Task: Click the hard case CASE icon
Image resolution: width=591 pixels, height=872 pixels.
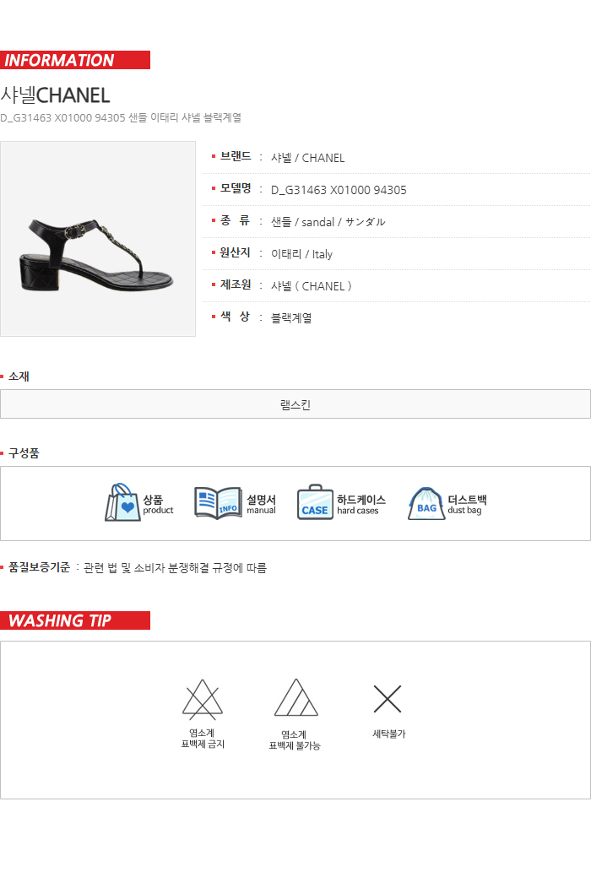Action: pos(315,502)
